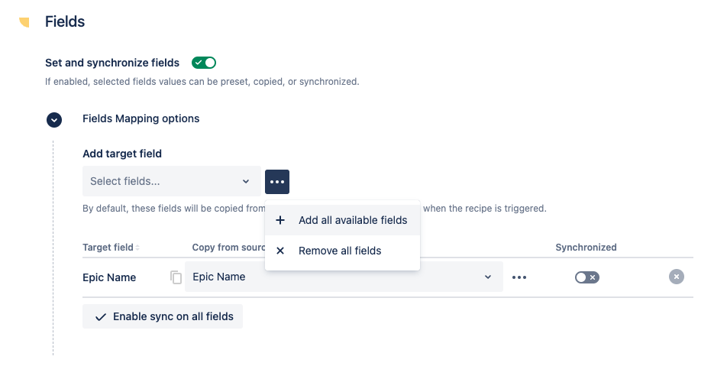Click the X icon in the menu
This screenshot has height=379, width=727.
click(x=280, y=251)
